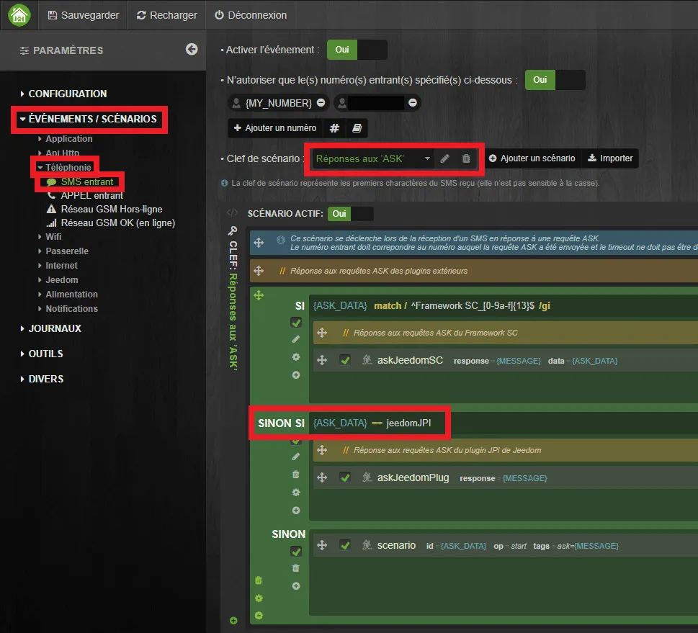Click the code </> icon left of SCÉNARIO ACTIF
The image size is (698, 633).
[x=233, y=212]
